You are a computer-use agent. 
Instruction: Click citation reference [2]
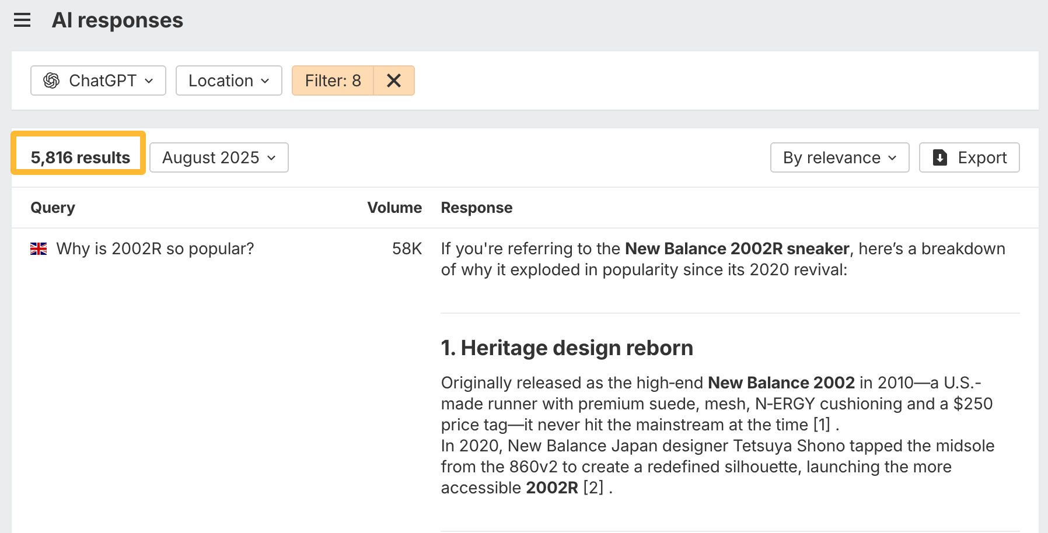(593, 488)
